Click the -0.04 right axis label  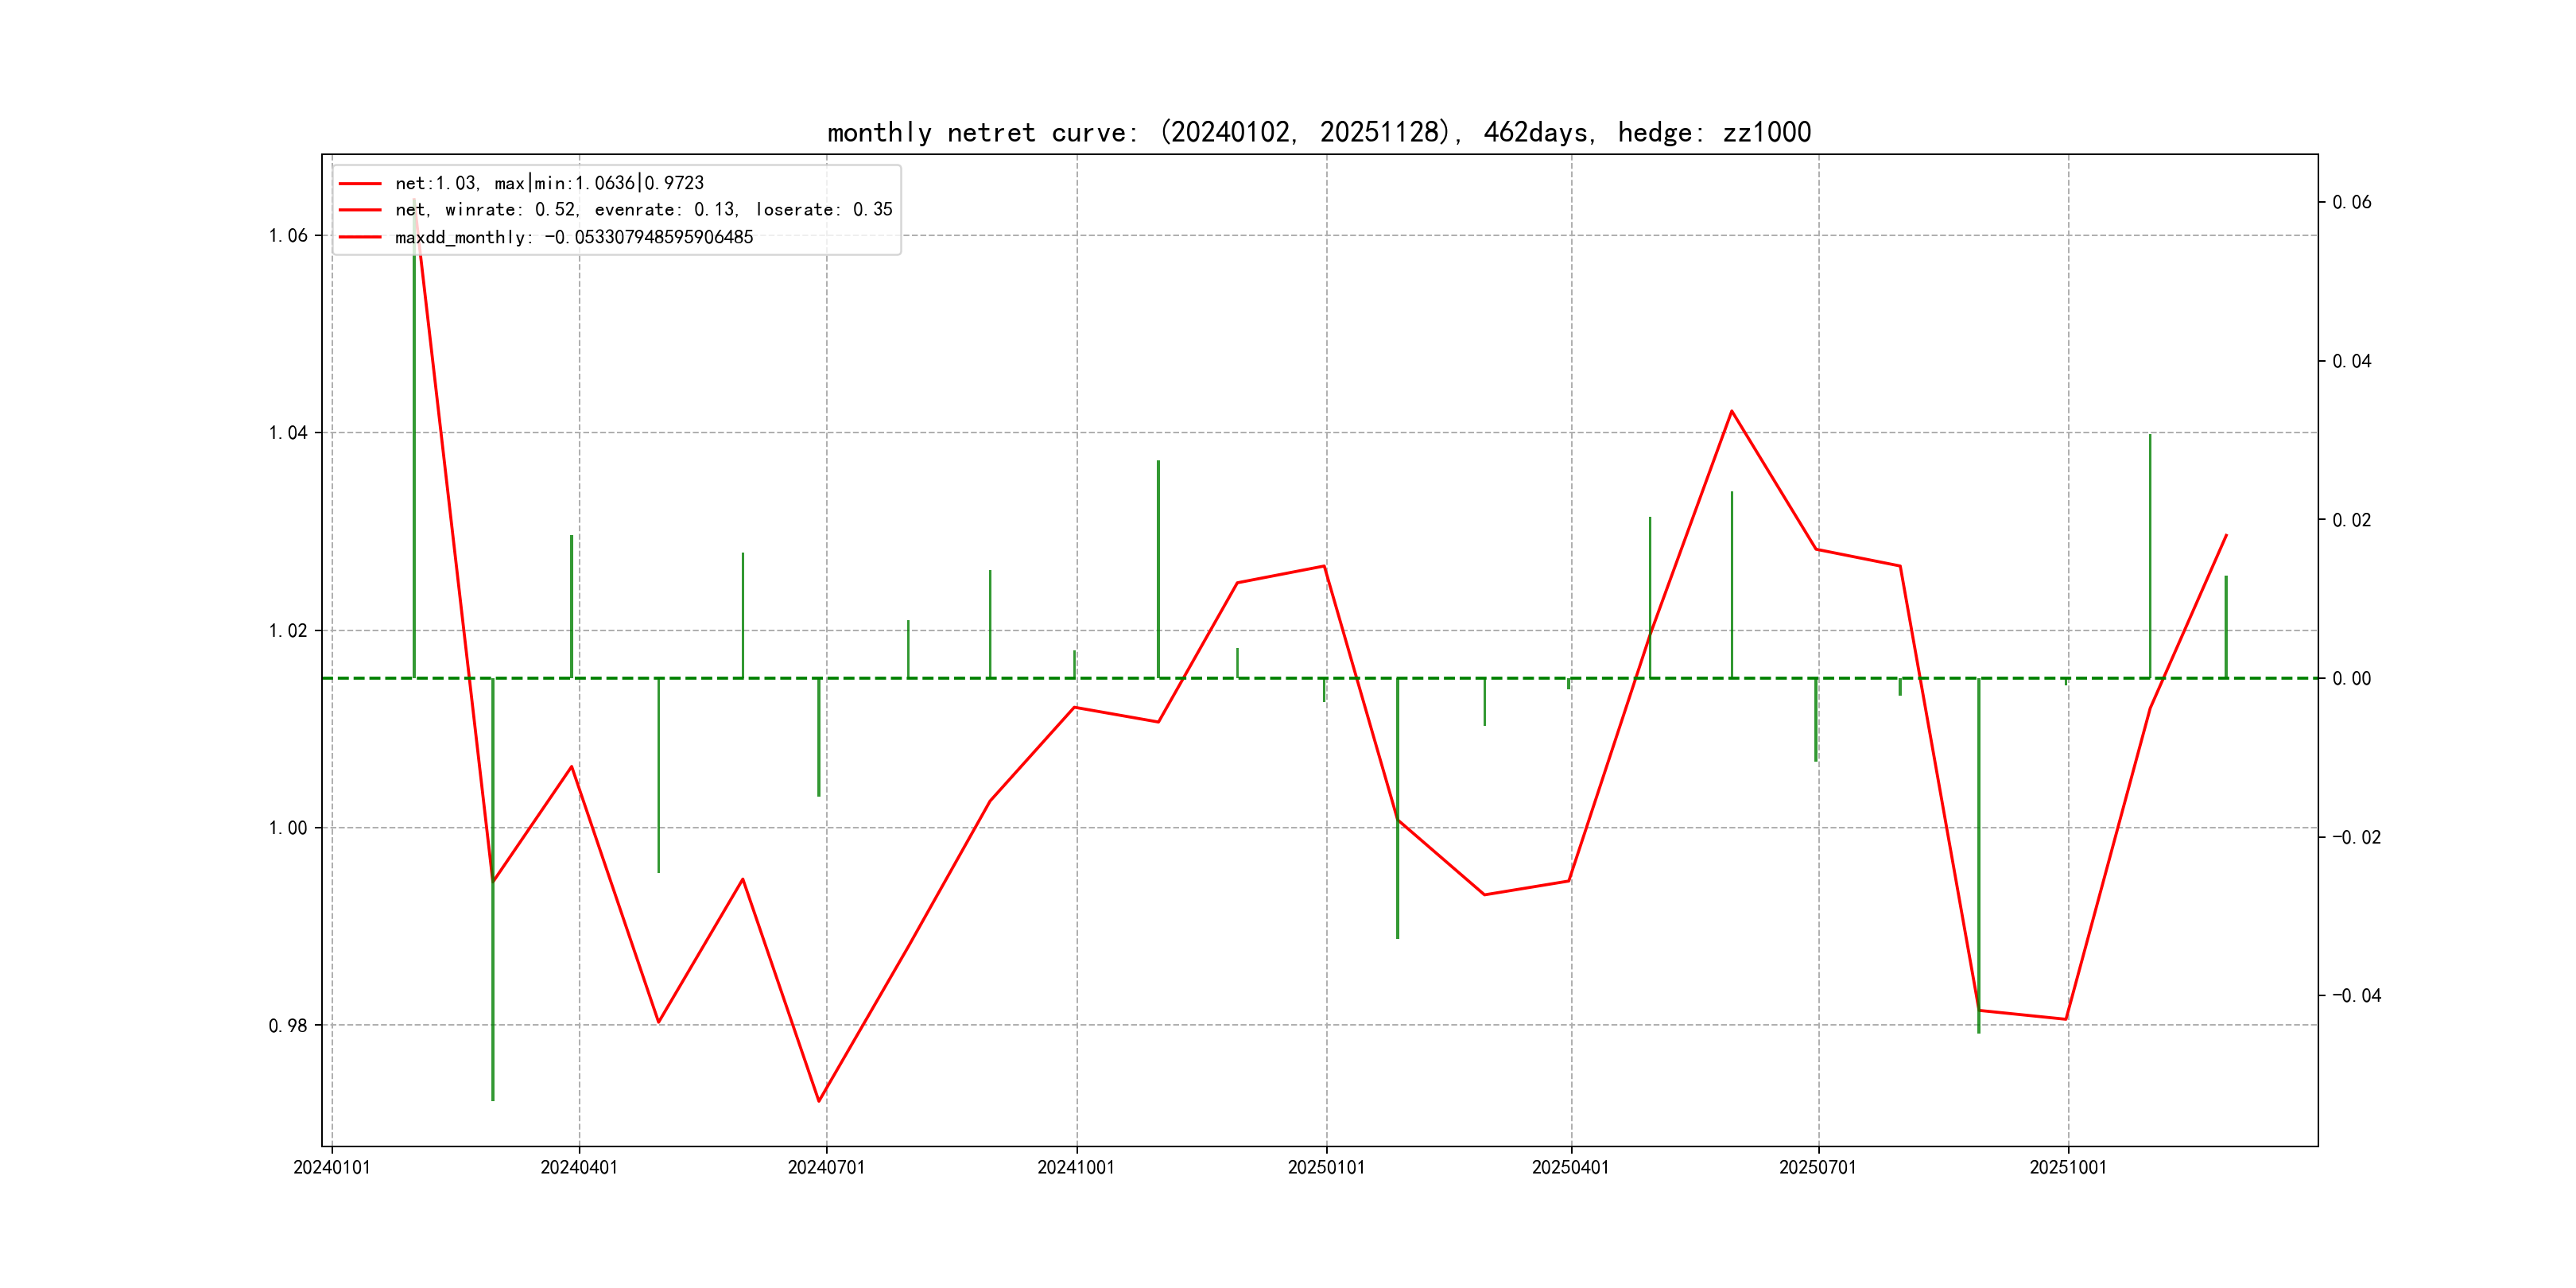2356,995
